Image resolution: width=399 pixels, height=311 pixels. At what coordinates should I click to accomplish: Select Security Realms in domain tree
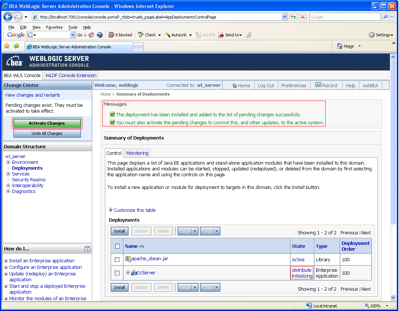[x=29, y=179]
